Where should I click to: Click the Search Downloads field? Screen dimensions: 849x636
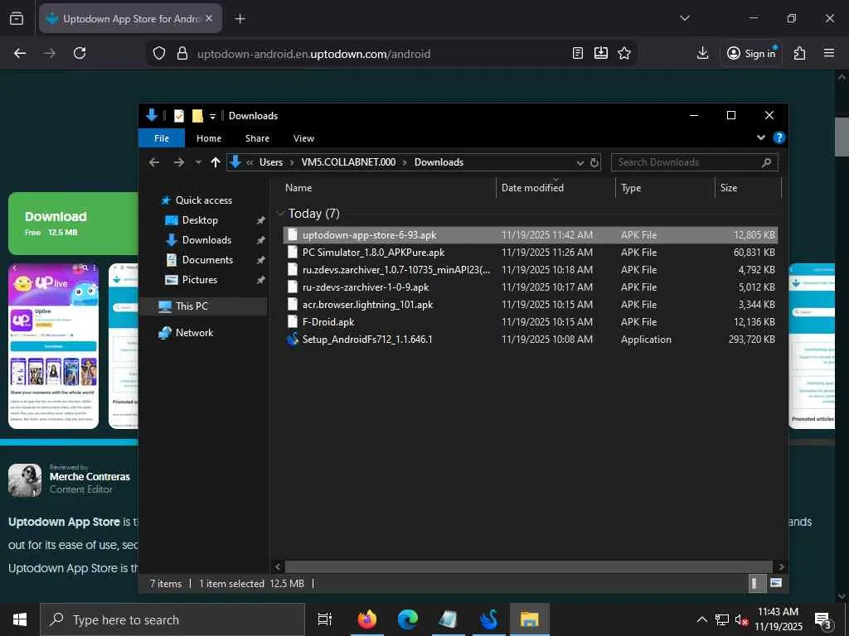694,162
